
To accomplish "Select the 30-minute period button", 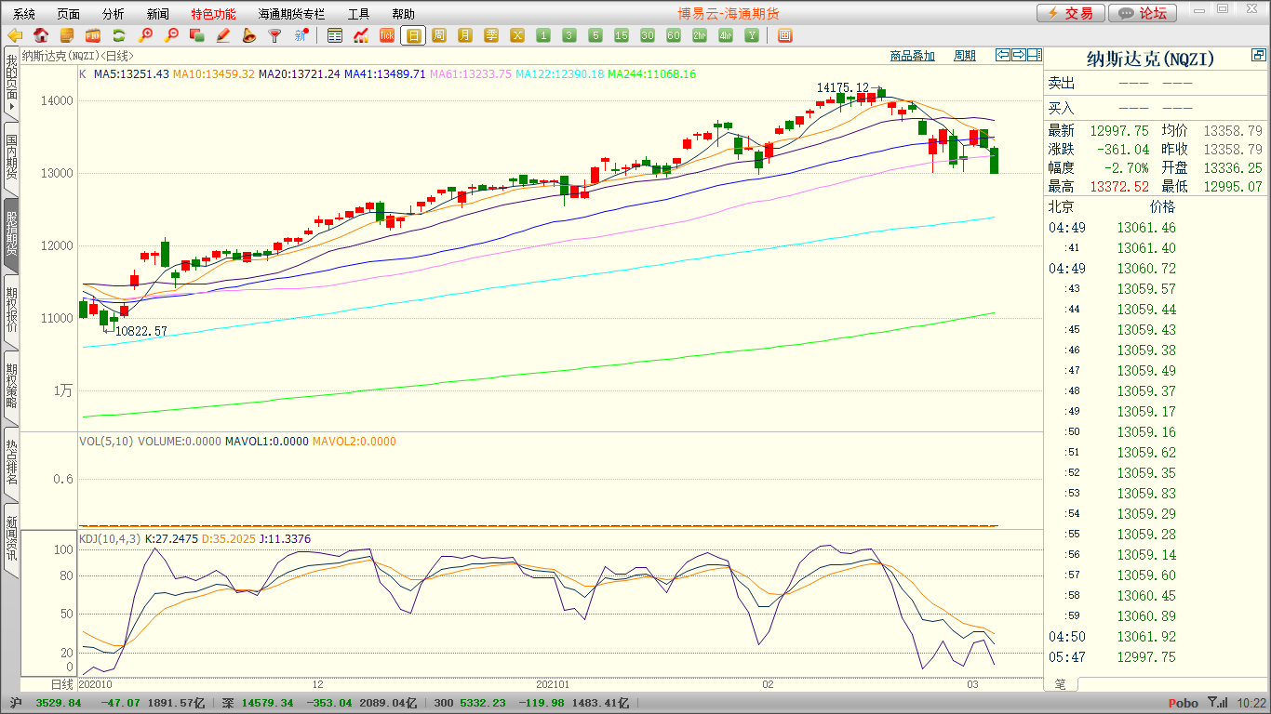I will coord(648,35).
